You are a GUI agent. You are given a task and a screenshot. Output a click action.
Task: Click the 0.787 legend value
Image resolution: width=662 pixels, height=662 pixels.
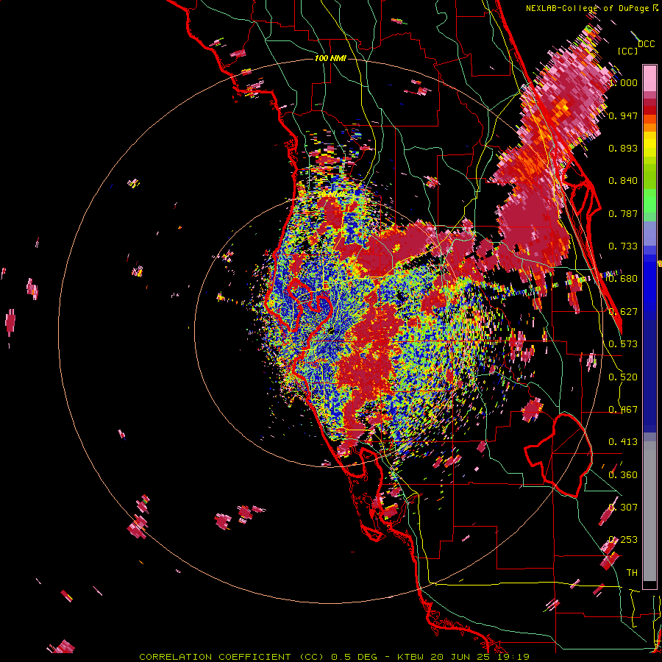point(623,213)
